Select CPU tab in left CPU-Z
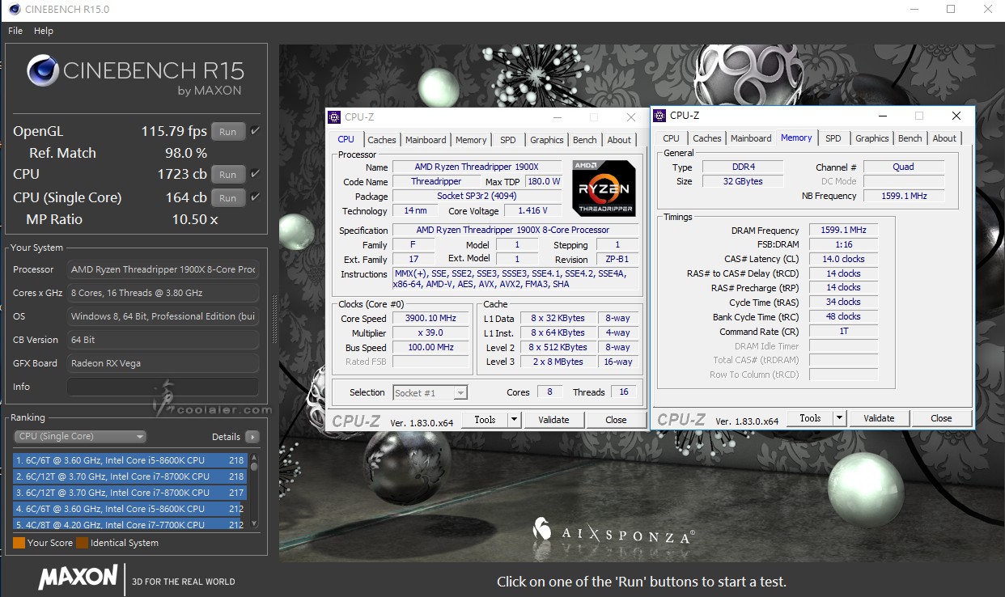The height and width of the screenshot is (597, 1005). click(346, 139)
